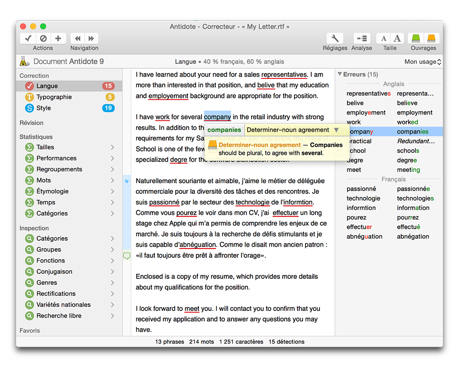Open the orange guide book in Ouvrages
Screen dimensions: 459x367
[x=431, y=39]
